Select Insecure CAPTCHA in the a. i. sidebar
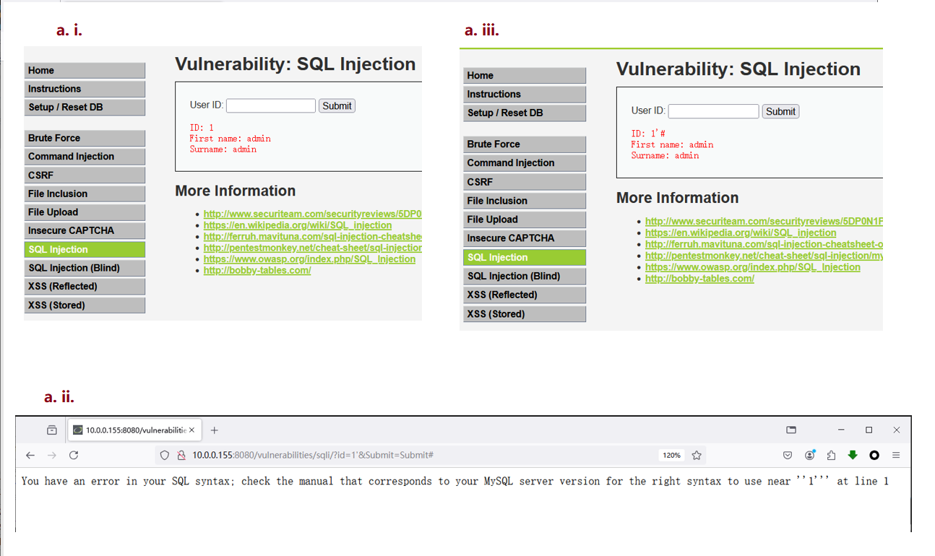The height and width of the screenshot is (556, 935). 85,230
